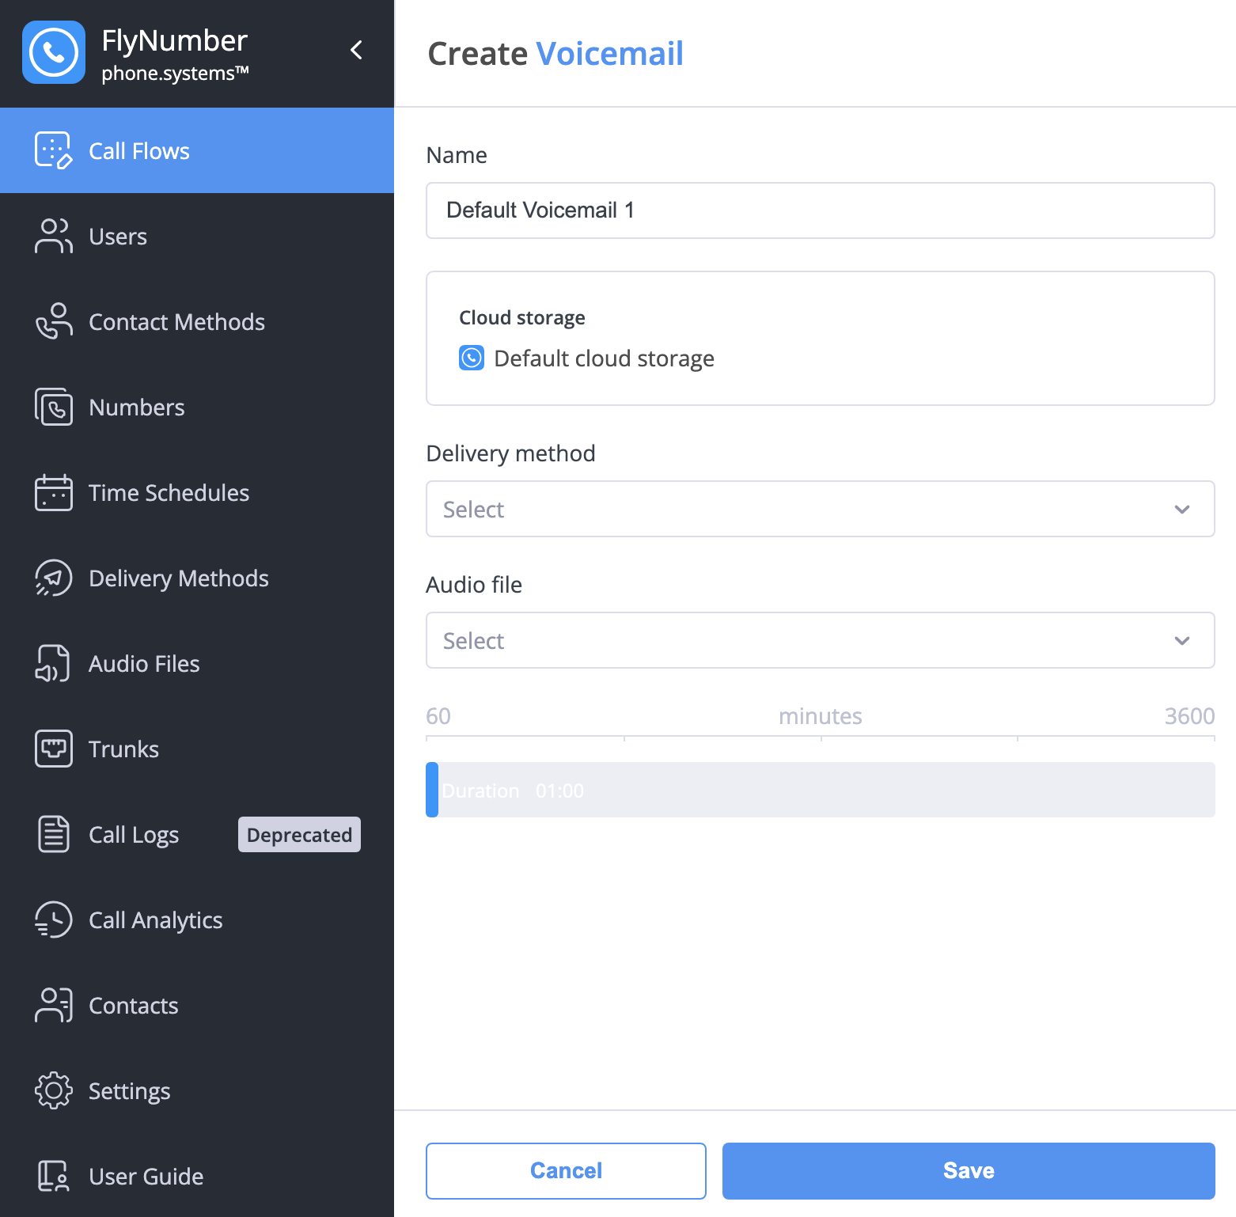Image resolution: width=1236 pixels, height=1217 pixels.
Task: Click the Audio file dropdown chevron
Action: 1182,641
